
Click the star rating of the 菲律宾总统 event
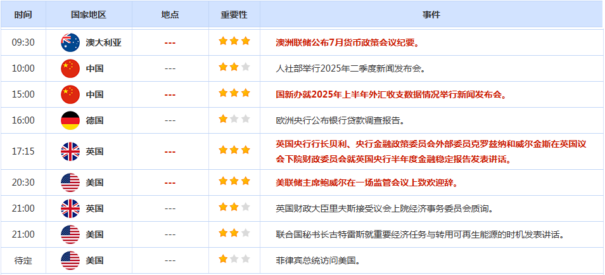pos(234,259)
